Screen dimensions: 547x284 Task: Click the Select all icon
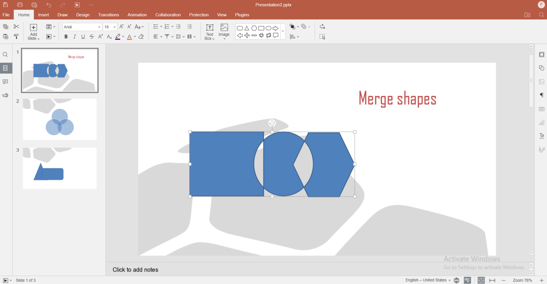point(322,37)
